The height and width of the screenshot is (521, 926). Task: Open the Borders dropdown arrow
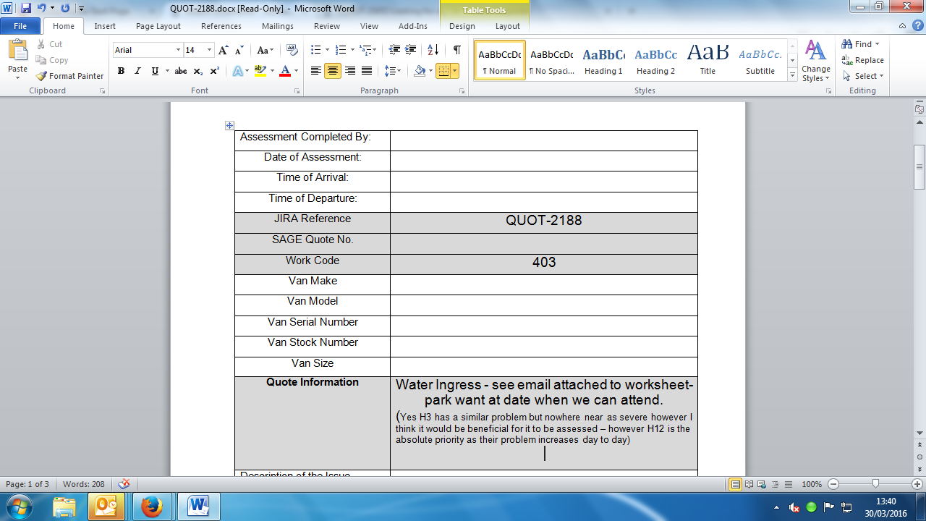tap(454, 71)
